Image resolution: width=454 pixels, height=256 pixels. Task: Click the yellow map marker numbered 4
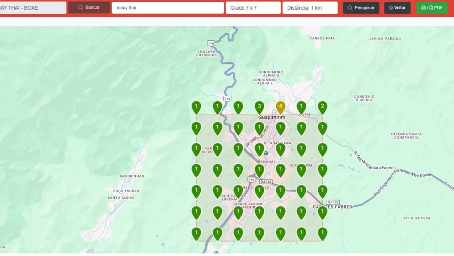pyautogui.click(x=280, y=107)
